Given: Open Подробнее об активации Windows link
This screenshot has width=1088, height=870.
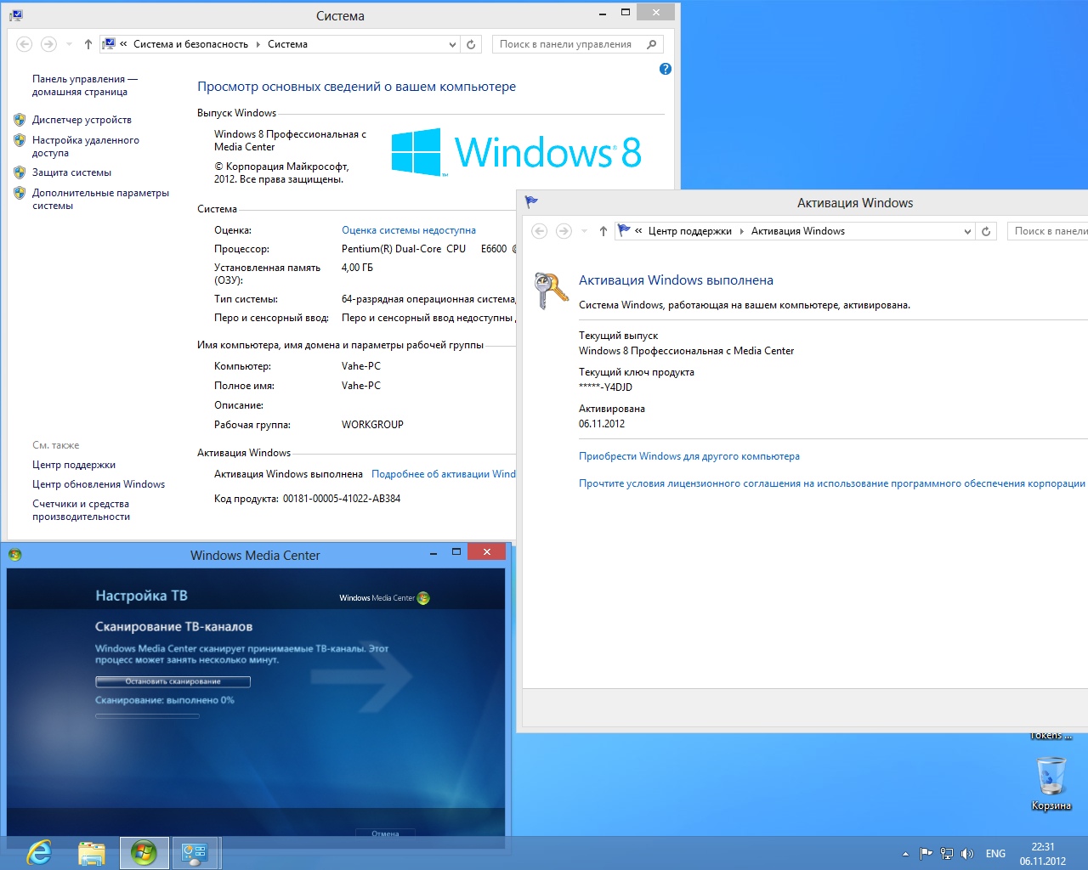Looking at the screenshot, I should 444,474.
